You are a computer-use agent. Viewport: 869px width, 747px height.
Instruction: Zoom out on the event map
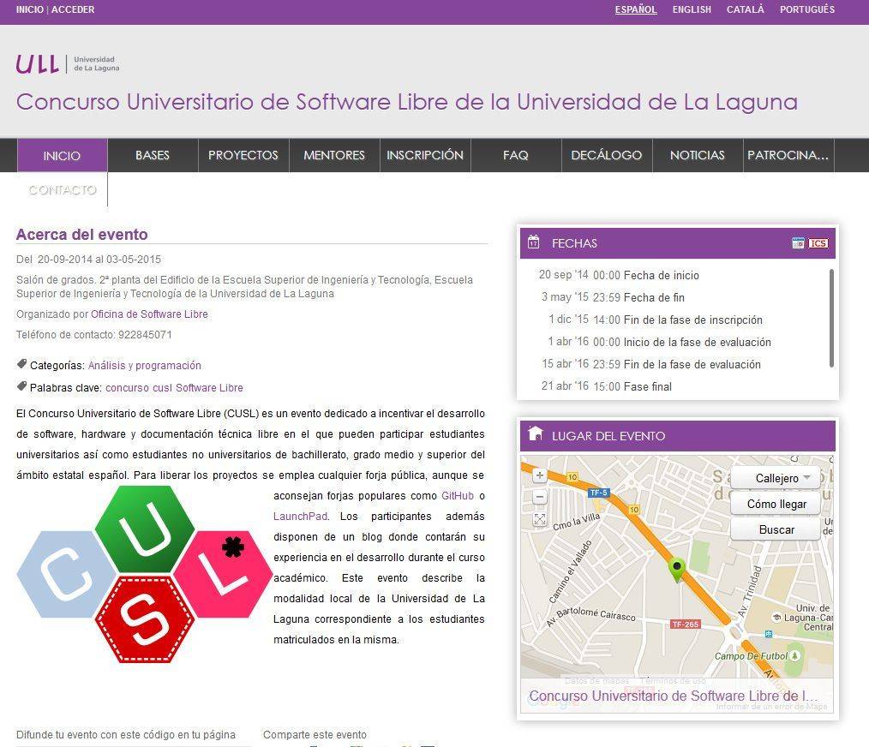click(539, 497)
